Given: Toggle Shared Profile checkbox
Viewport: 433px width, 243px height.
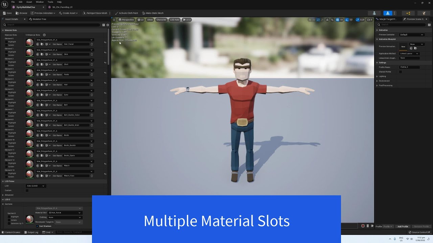Looking at the screenshot, I should [x=401, y=72].
